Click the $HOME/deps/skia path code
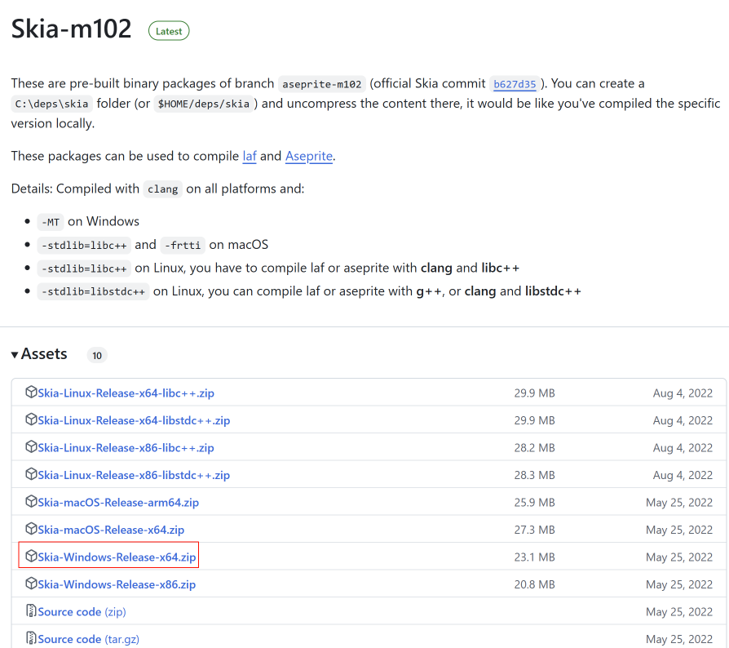 (203, 104)
